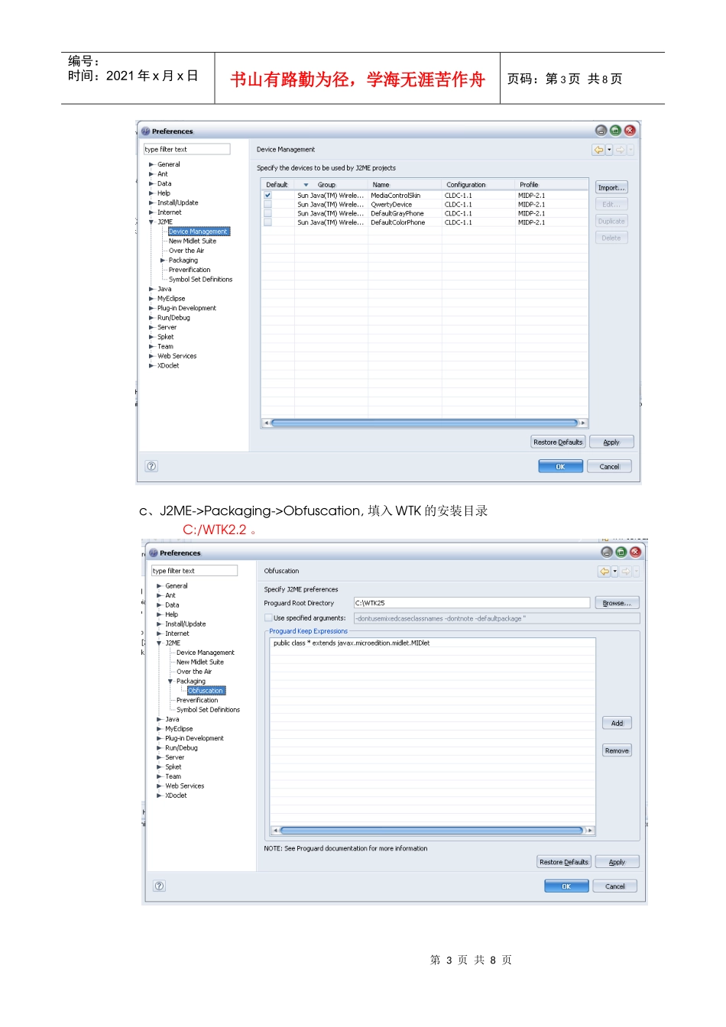The image size is (726, 1027).
Task: Select XDoclet in Obfuscation dialog tree
Action: pyautogui.click(x=176, y=796)
